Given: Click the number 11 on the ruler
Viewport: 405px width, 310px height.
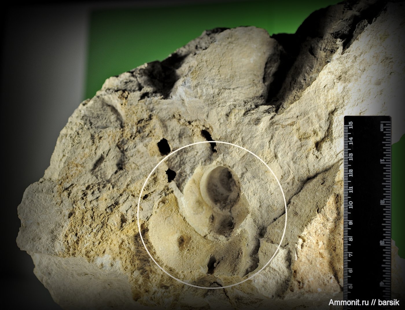Looking at the screenshot, I should pos(351,189).
